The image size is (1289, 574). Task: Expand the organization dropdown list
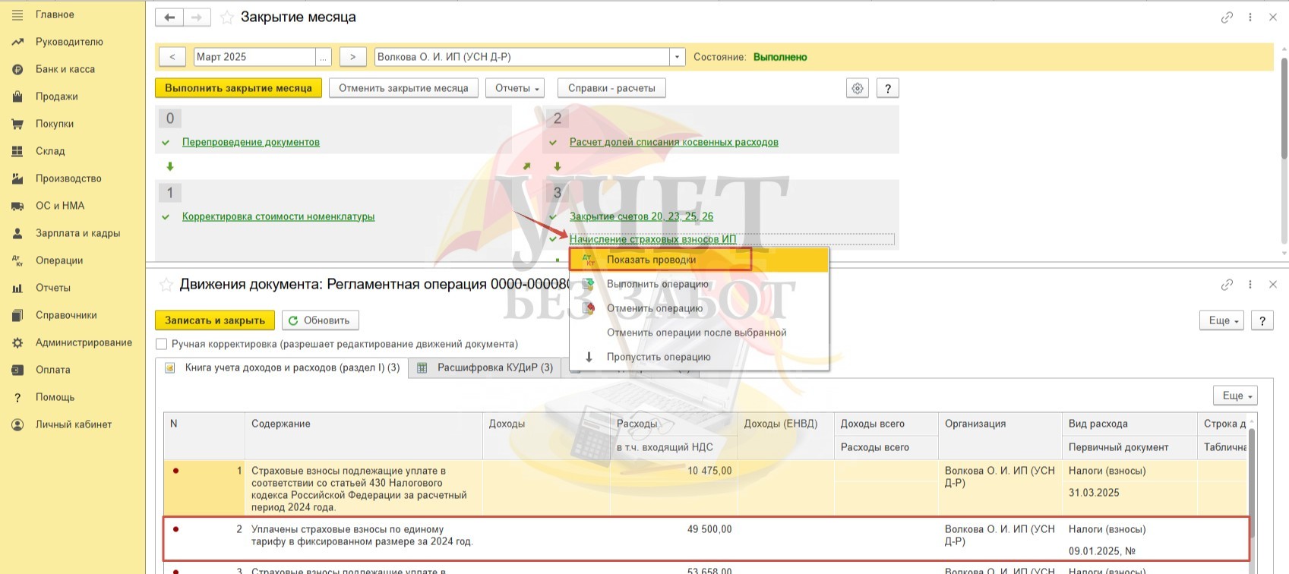[677, 57]
